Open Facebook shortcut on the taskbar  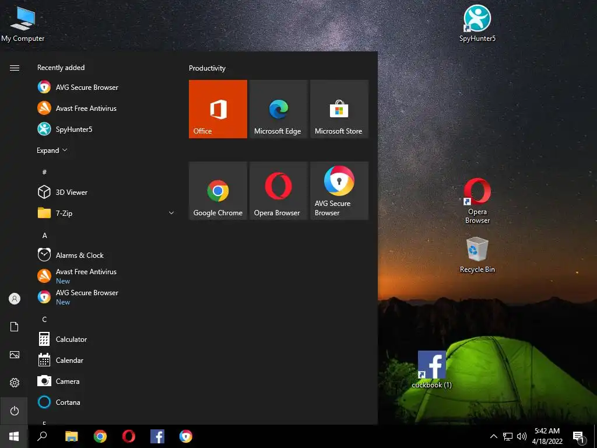click(157, 436)
